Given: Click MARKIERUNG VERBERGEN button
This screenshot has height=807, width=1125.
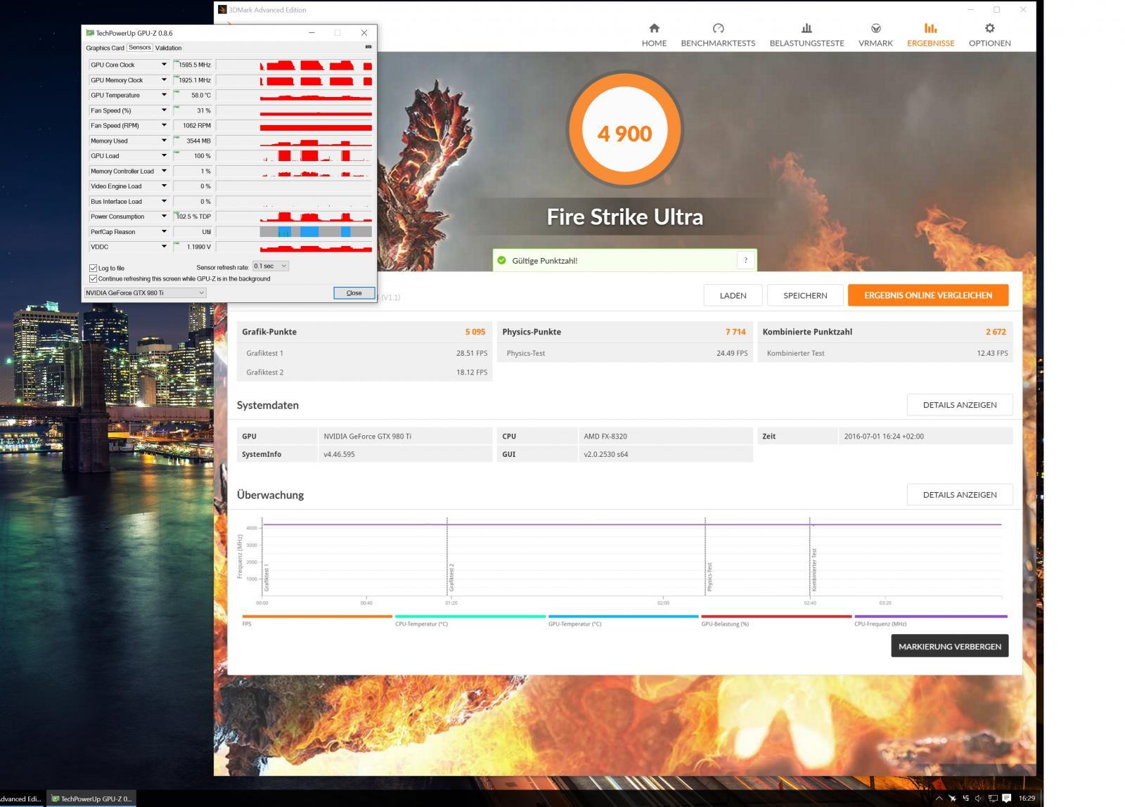Looking at the screenshot, I should pos(950,646).
